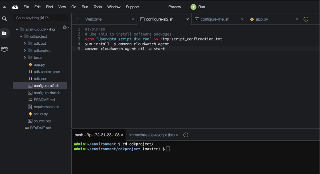Open the Find menu
This screenshot has width=320, height=174.
(50, 7)
